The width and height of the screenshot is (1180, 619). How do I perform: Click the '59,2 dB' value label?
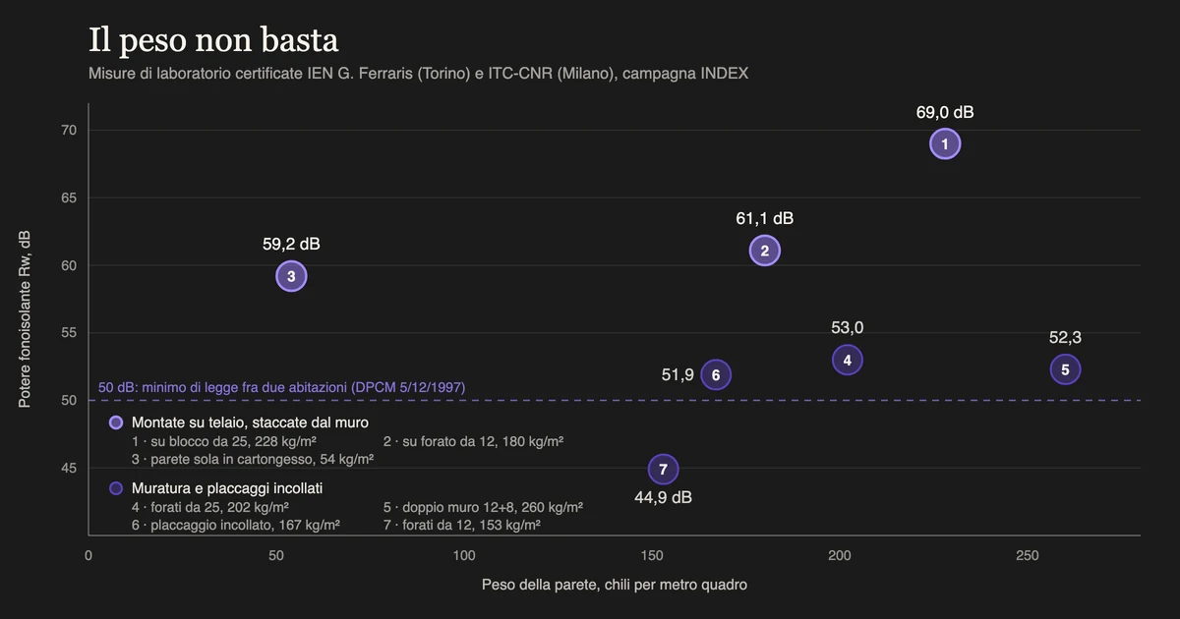pyautogui.click(x=291, y=245)
